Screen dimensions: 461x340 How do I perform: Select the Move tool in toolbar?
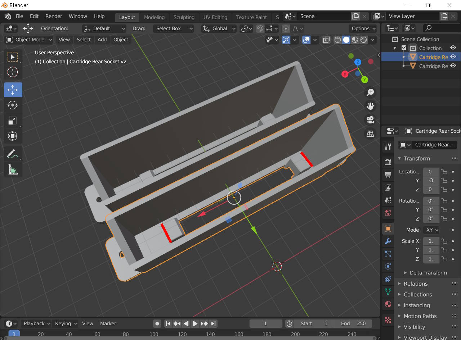(13, 90)
